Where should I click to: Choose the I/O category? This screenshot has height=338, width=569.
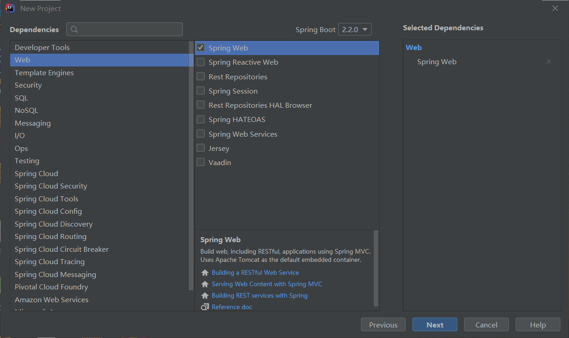[x=99, y=136]
